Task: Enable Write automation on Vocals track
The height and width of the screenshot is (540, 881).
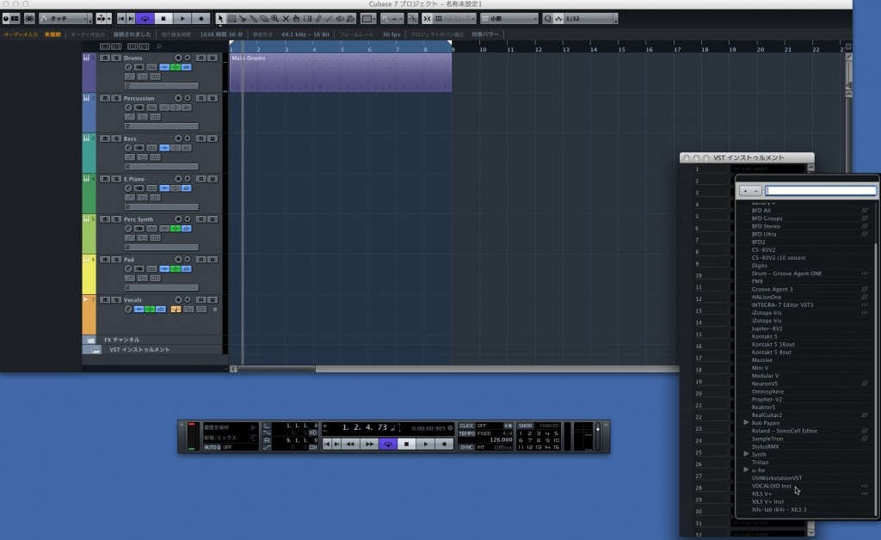Action: click(x=213, y=300)
